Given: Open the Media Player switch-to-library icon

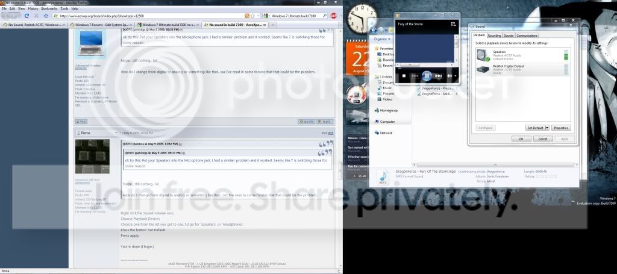Looking at the screenshot, I should click(x=454, y=24).
